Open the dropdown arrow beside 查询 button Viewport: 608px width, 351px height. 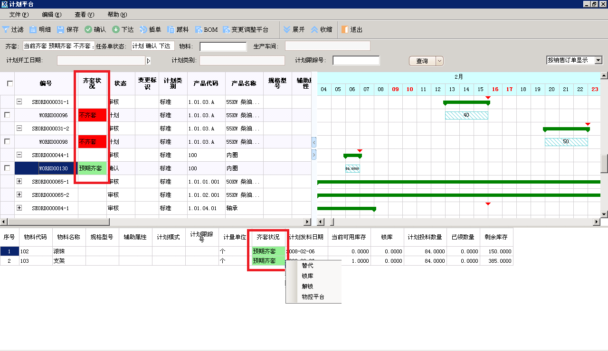439,61
